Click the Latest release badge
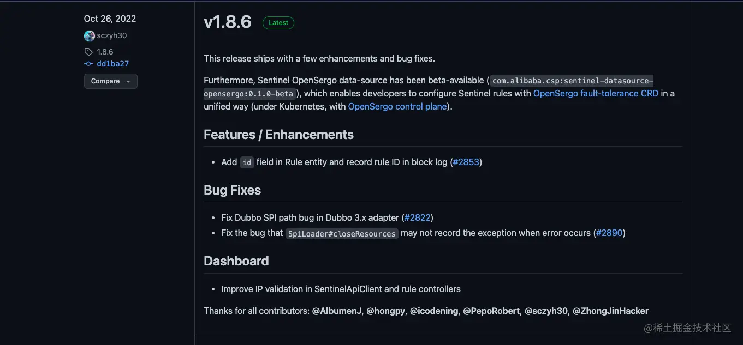The width and height of the screenshot is (743, 345). pyautogui.click(x=278, y=23)
